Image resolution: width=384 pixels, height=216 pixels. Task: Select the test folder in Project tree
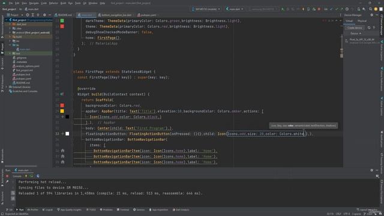pos(18,53)
